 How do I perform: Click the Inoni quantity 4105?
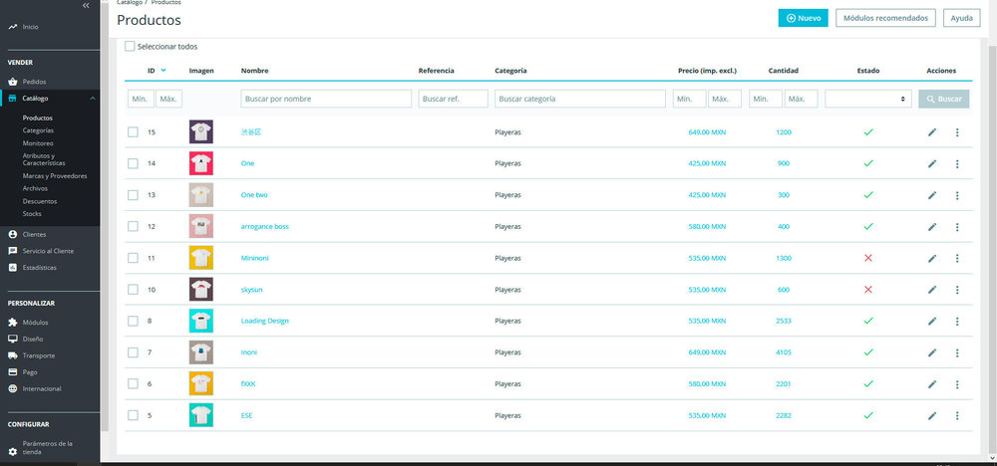click(x=784, y=352)
